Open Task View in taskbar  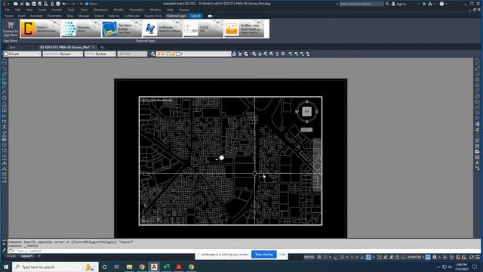(117, 267)
